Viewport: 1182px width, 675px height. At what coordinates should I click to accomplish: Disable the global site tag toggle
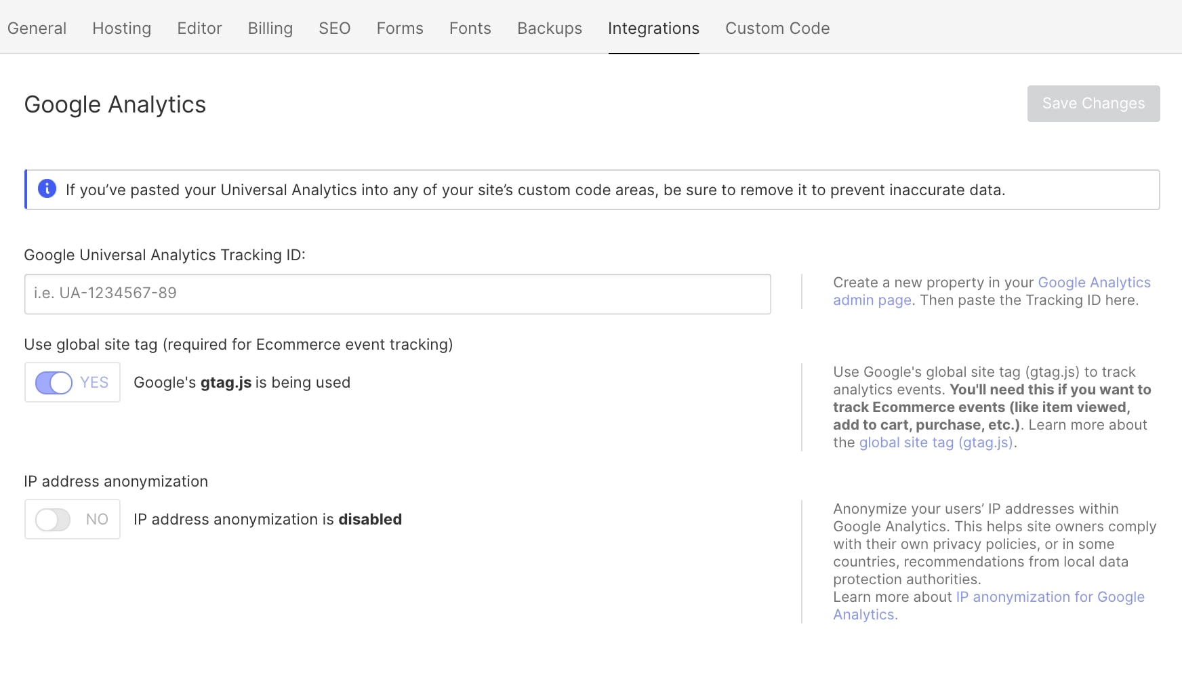(x=54, y=382)
